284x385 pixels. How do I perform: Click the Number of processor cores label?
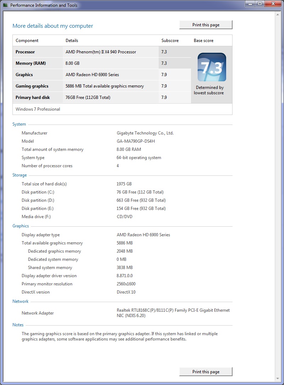[x=47, y=166]
